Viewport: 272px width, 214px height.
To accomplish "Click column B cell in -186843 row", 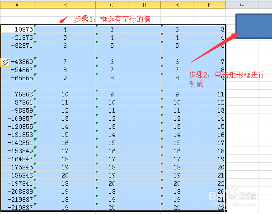I will pyautogui.click(x=65, y=175).
